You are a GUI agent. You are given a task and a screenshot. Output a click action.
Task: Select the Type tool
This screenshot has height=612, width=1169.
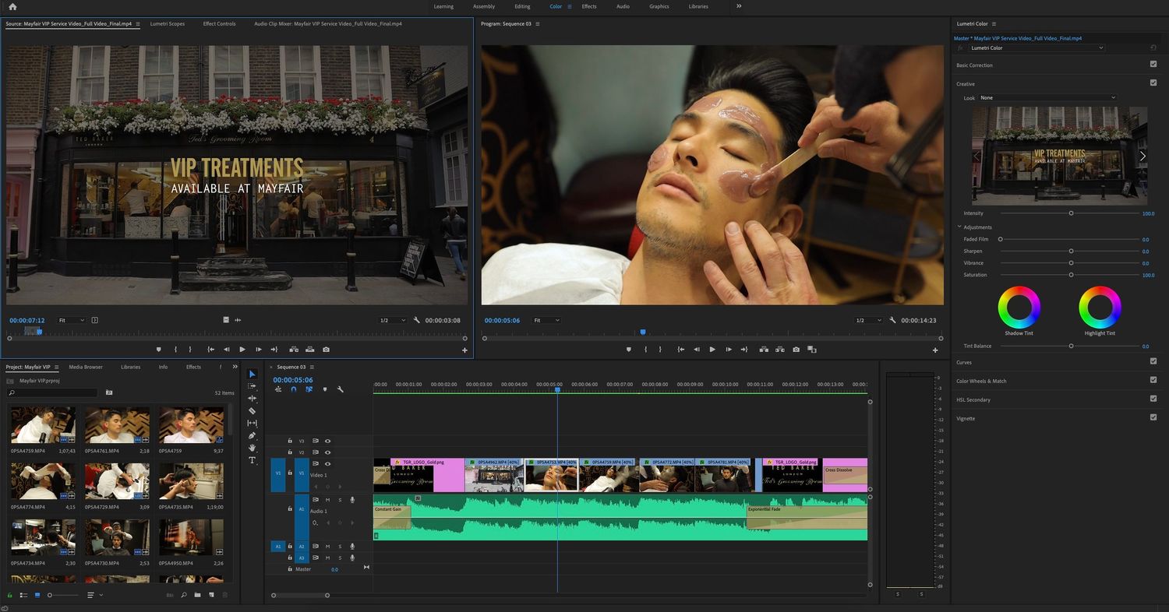[252, 460]
